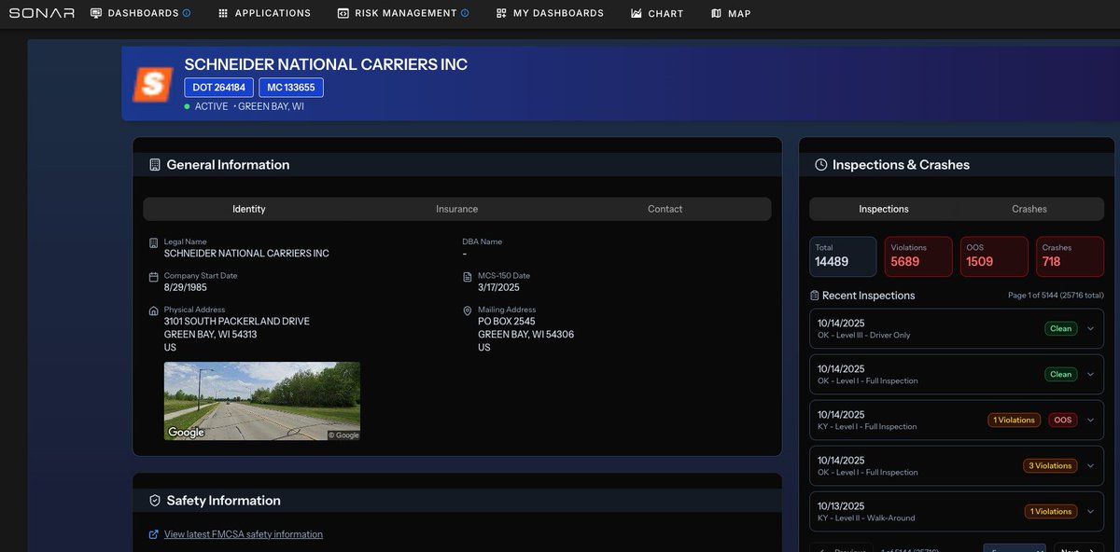Click the clock icon by Inspections & Crashes

coord(821,165)
